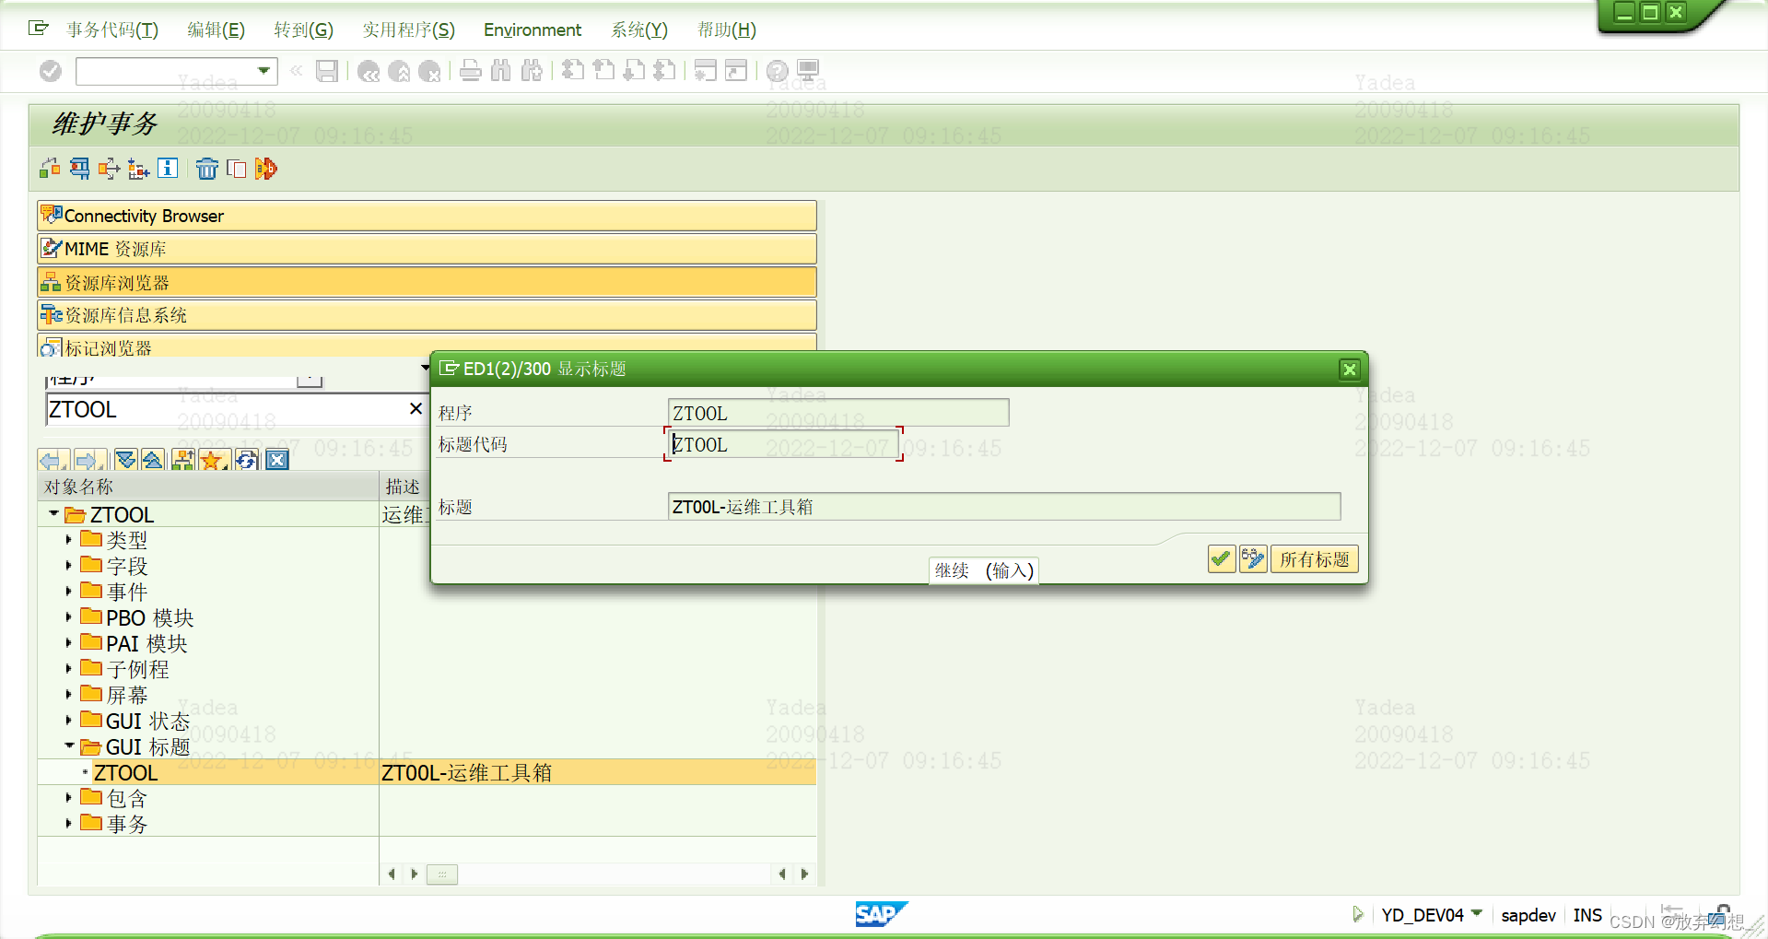Click the Delete trash can icon
The image size is (1768, 939).
207,169
